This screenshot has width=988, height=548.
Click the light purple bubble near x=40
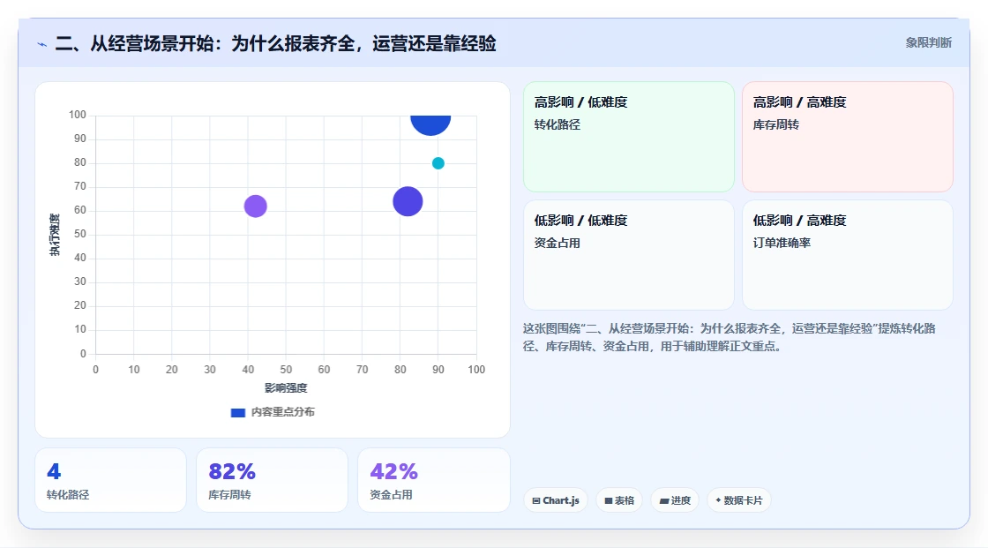coord(255,206)
